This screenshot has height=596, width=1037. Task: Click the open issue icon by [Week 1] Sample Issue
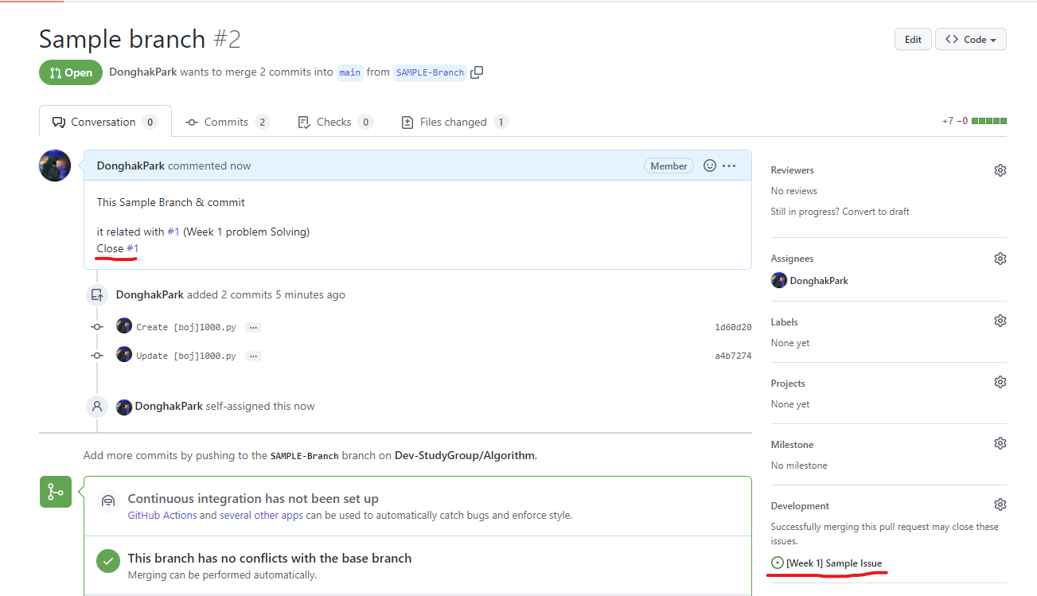coord(778,563)
